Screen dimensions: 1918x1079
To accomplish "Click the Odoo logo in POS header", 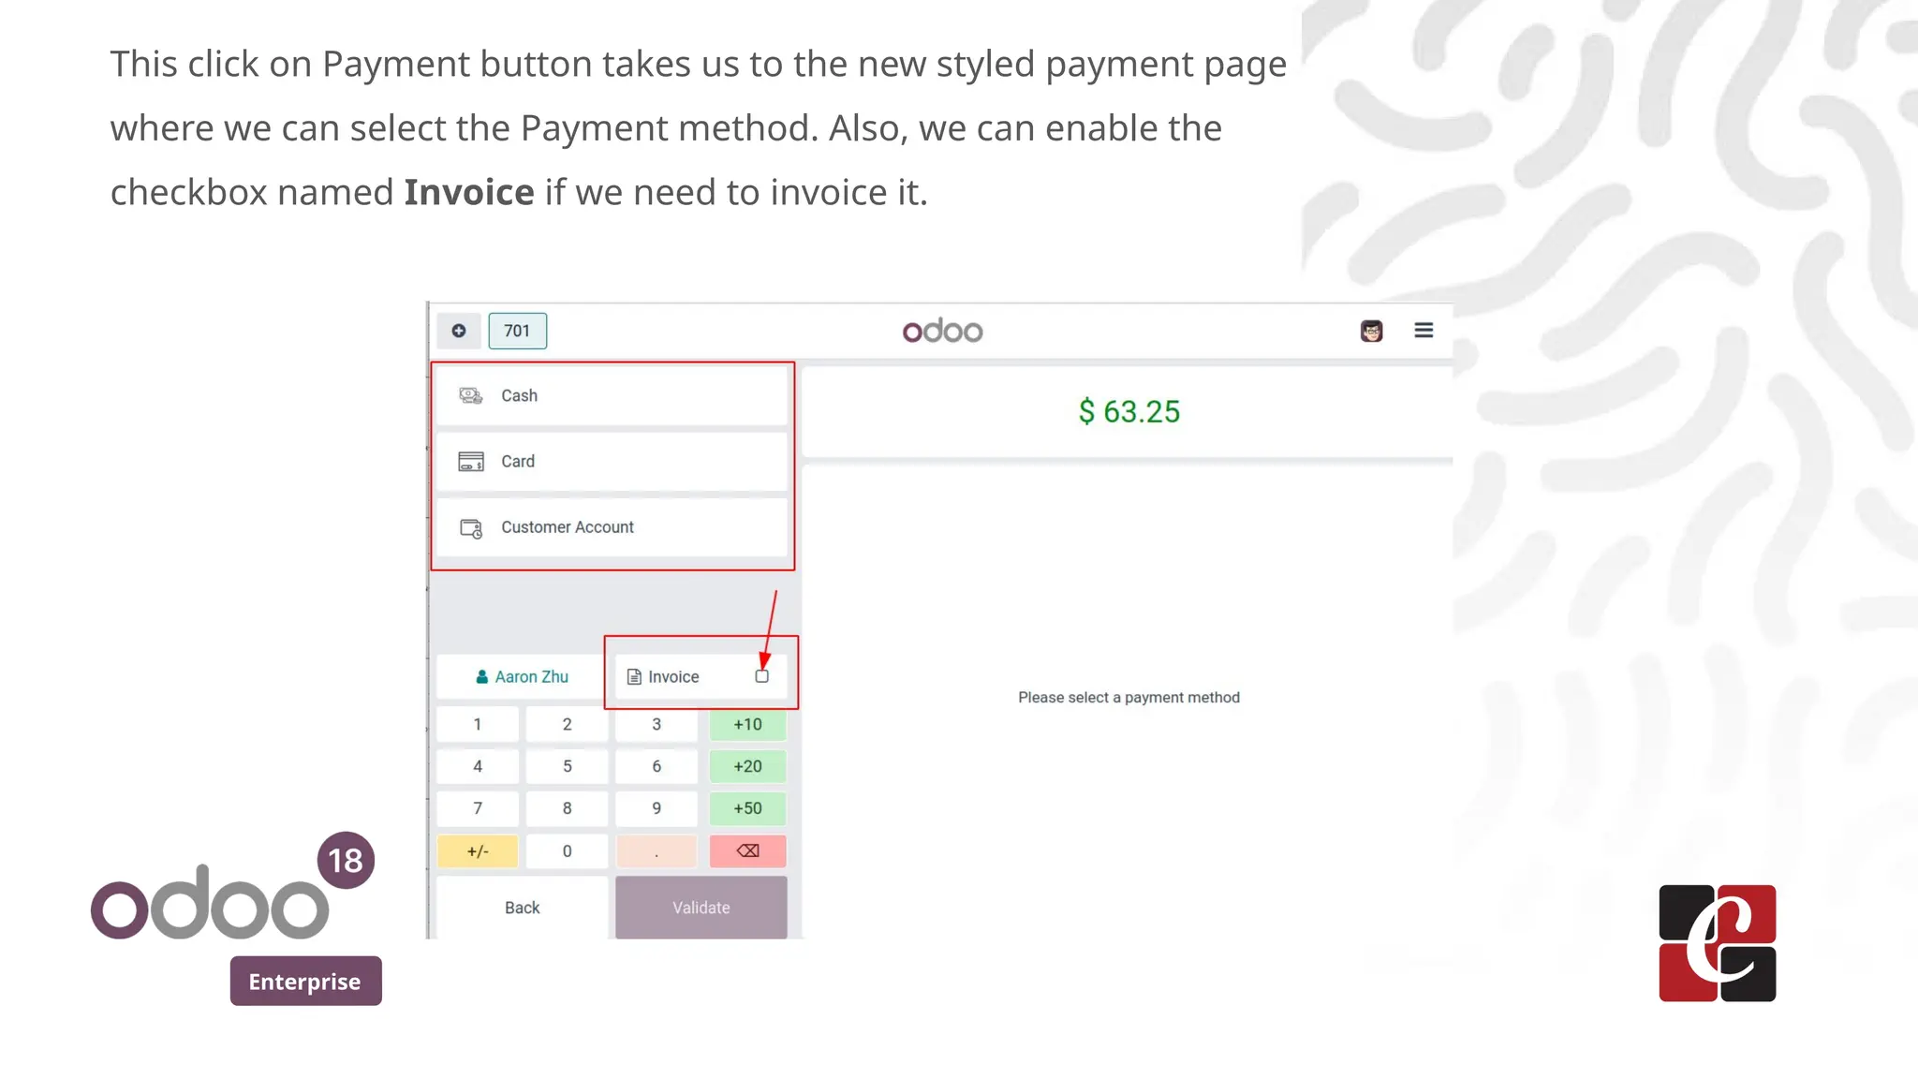I will pyautogui.click(x=942, y=331).
